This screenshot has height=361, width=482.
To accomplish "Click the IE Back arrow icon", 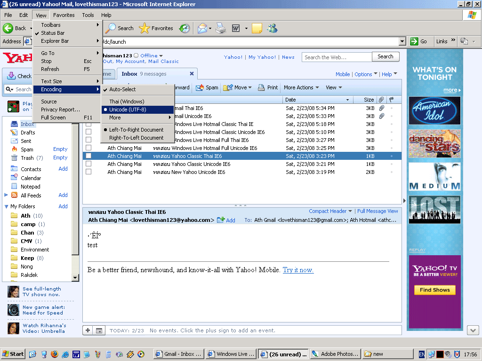I will click(8, 28).
